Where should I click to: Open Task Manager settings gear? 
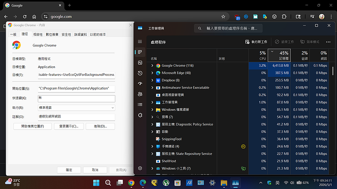140,168
